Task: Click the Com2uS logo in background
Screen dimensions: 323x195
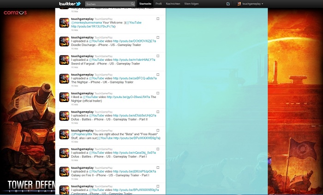Action: [x=15, y=13]
